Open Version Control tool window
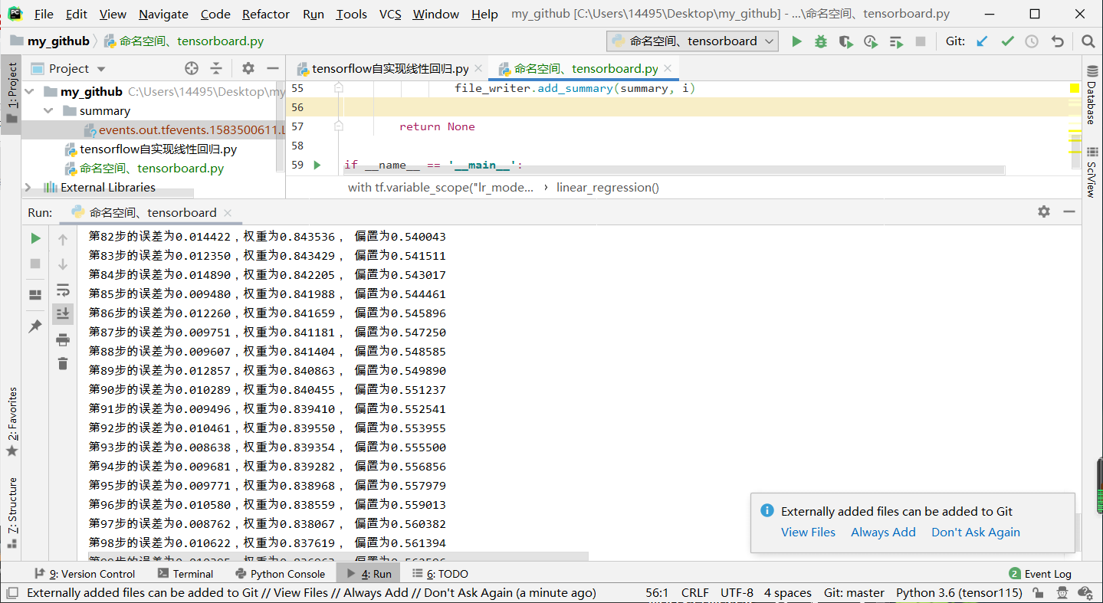Viewport: 1103px width, 603px height. pos(85,574)
